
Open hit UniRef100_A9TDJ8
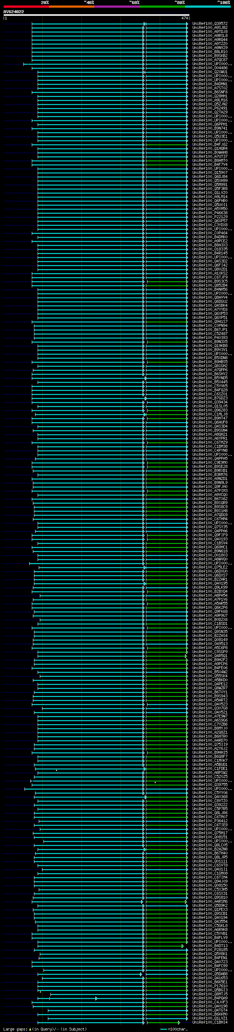click(x=210, y=31)
